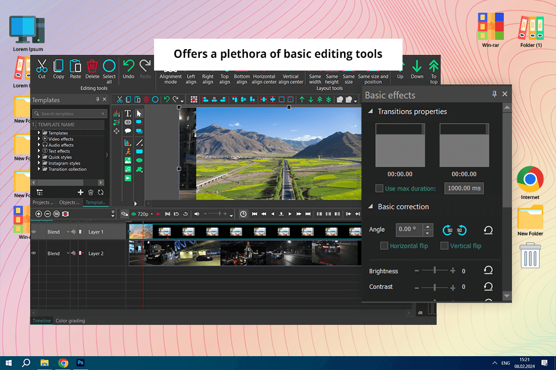This screenshot has height=370, width=556.
Task: Click the Search templates field
Action: (x=70, y=113)
